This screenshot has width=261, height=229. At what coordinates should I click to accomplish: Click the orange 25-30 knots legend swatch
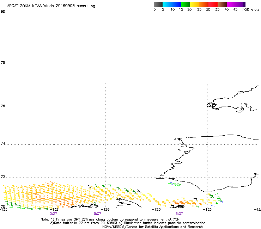point(204,4)
